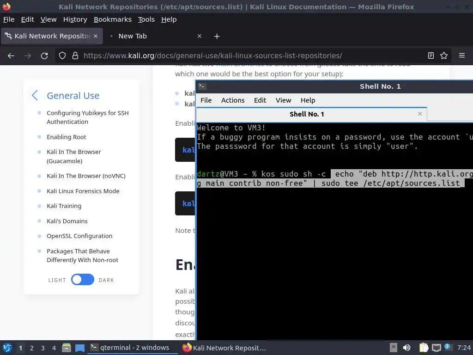Open Firefox View menu
Screen dimensions: 473x355
click(x=49, y=19)
